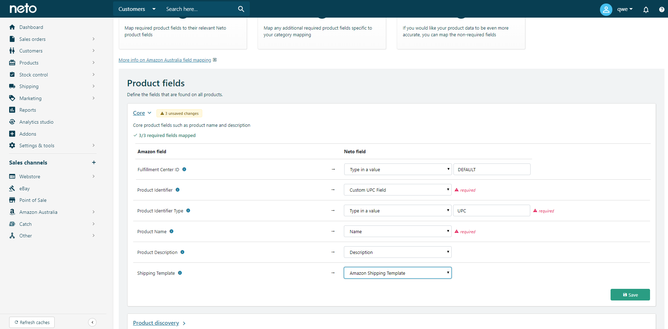Click info icon next to Product Description
This screenshot has height=329, width=668.
(183, 252)
